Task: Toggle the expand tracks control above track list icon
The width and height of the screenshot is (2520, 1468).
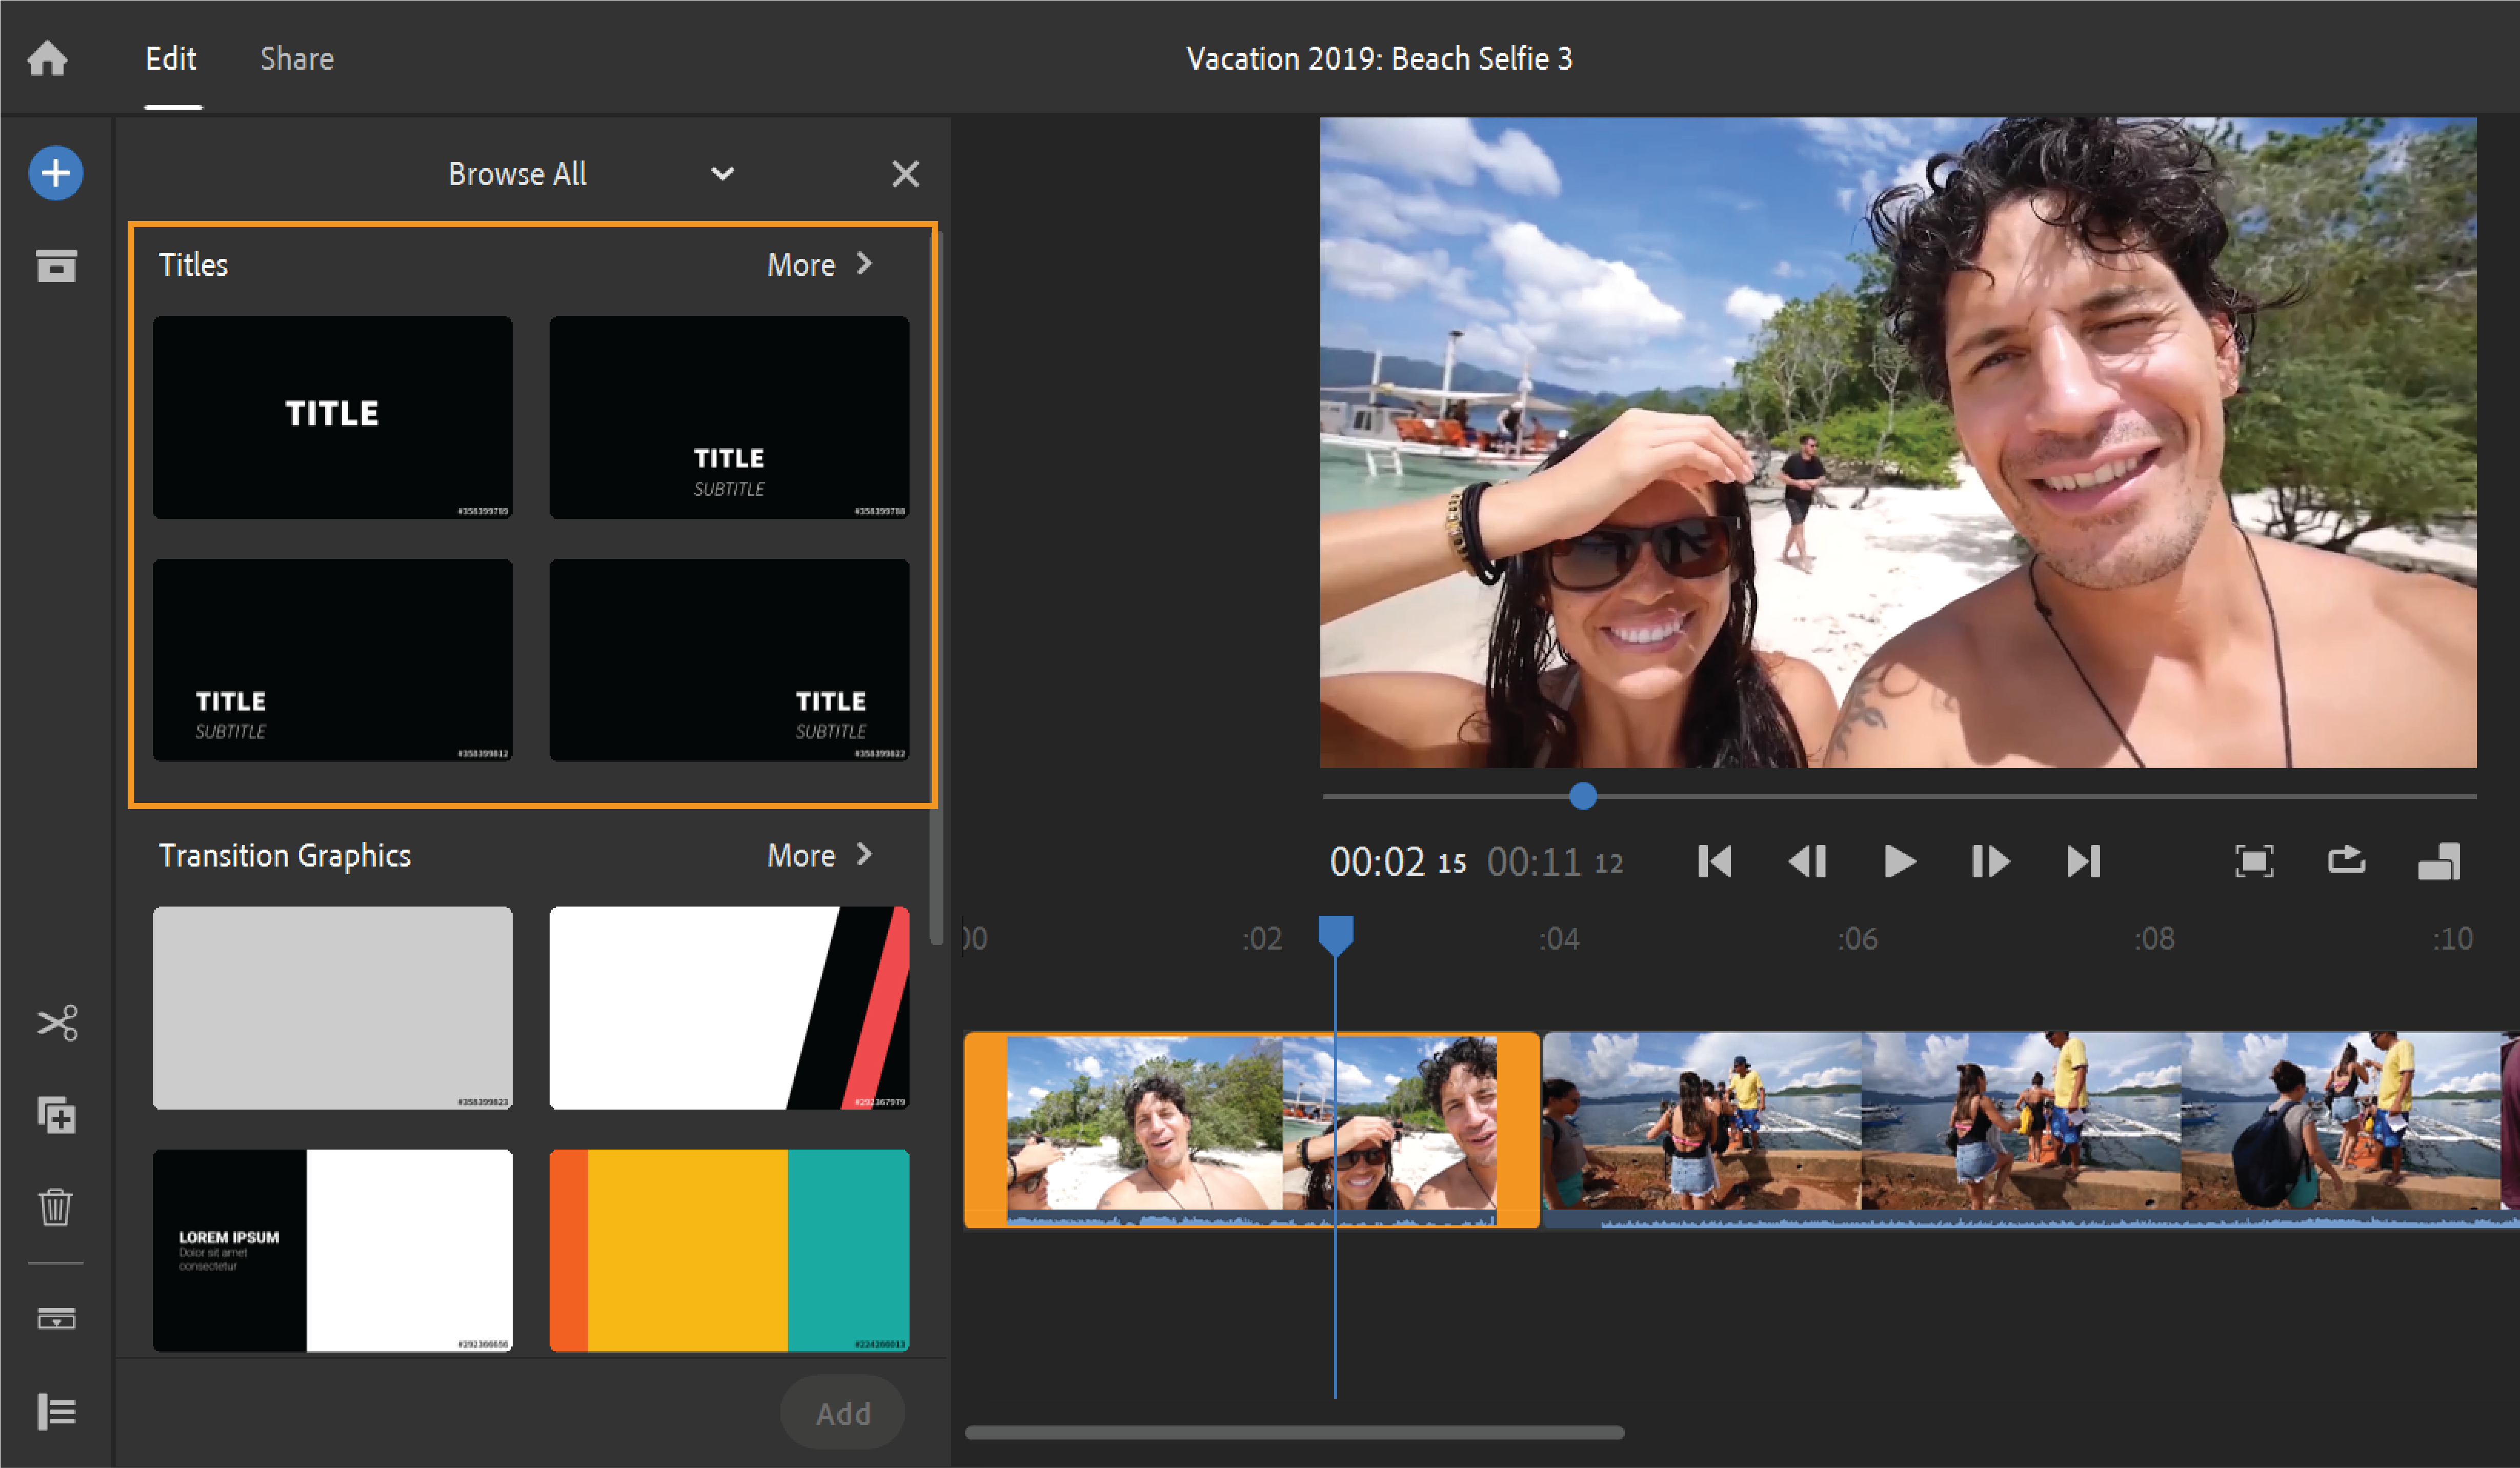Action: [x=56, y=1318]
